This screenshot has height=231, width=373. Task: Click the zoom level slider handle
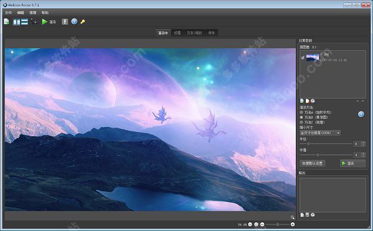[278, 224]
